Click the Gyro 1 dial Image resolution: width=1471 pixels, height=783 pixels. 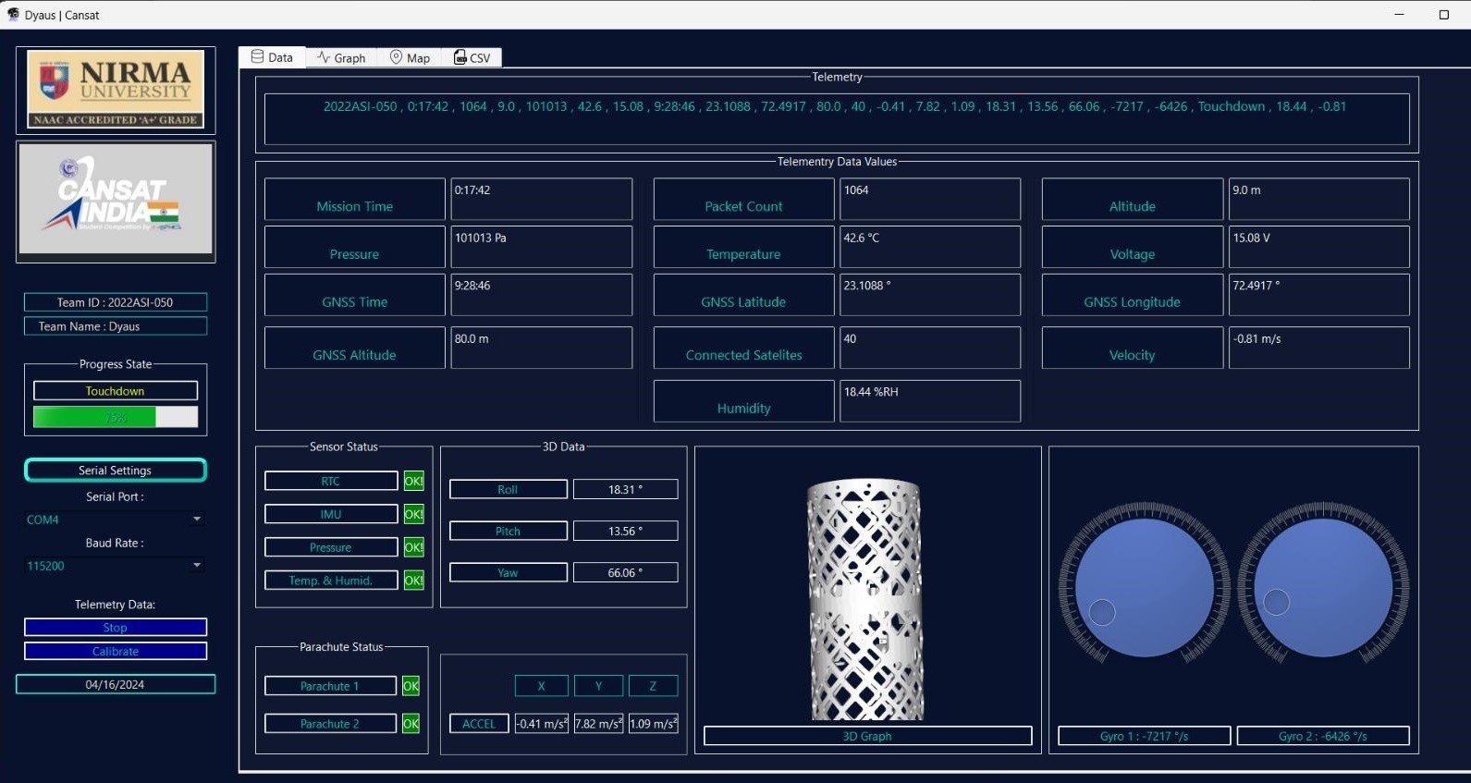[1145, 587]
